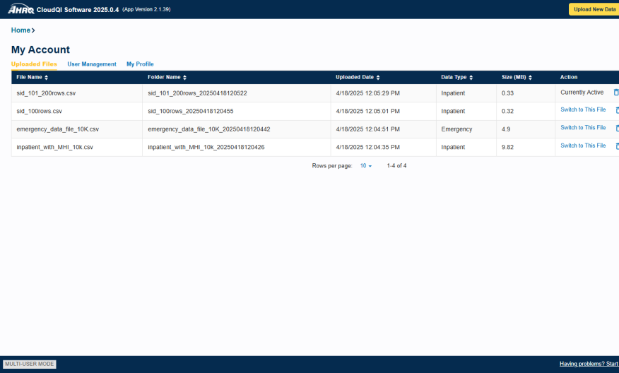Switch to inpatient_with_MHI_10k.csv file
This screenshot has width=619, height=373.
[583, 146]
